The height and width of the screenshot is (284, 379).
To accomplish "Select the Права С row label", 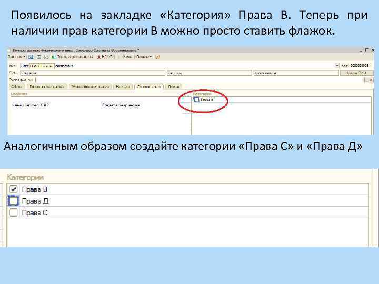I will pos(35,212).
